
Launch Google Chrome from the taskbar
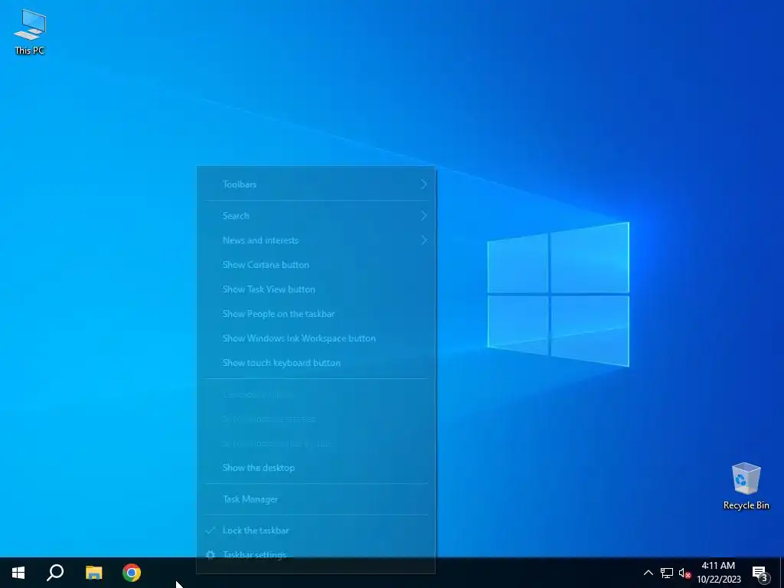132,573
